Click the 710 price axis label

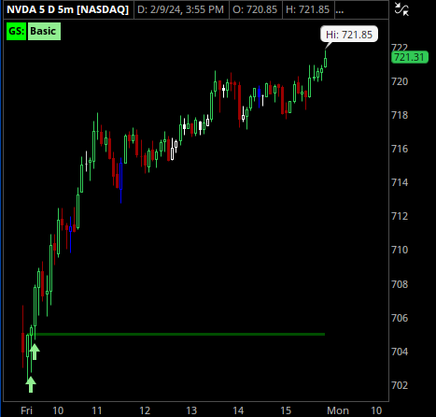[400, 250]
